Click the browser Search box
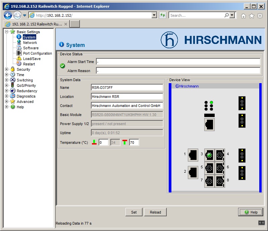Viewport: 268px width, 231px height. click(197, 15)
